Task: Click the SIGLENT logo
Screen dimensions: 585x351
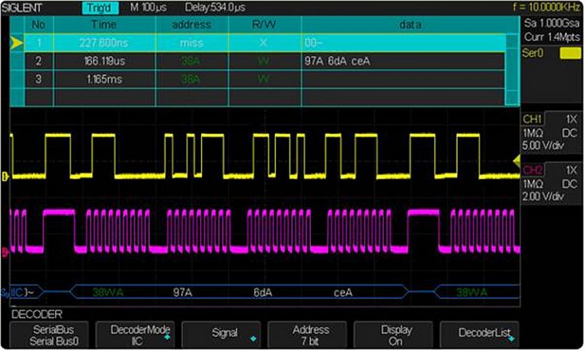Action: (x=24, y=7)
